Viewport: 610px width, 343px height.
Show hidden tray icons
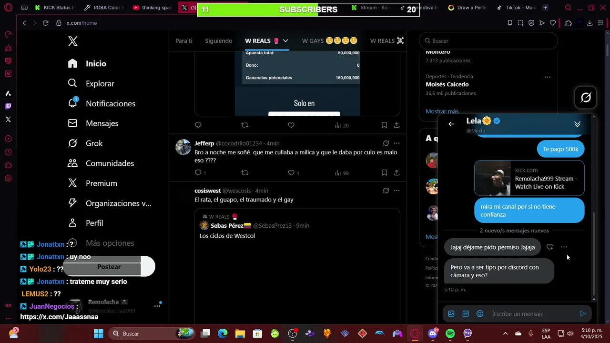pyautogui.click(x=505, y=333)
